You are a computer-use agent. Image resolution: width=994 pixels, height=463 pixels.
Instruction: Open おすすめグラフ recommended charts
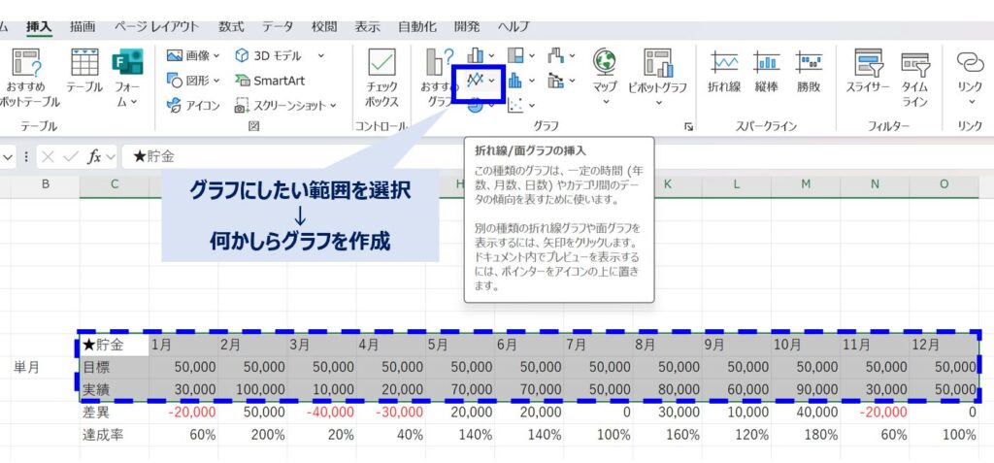pyautogui.click(x=438, y=78)
